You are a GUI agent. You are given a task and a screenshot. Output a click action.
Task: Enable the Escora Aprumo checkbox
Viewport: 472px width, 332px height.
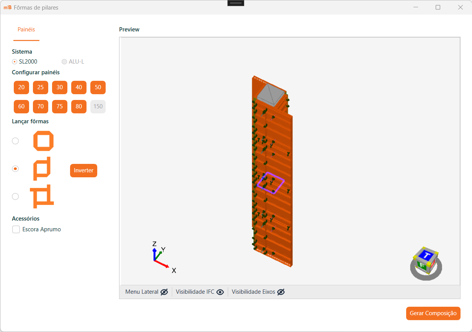[16, 229]
